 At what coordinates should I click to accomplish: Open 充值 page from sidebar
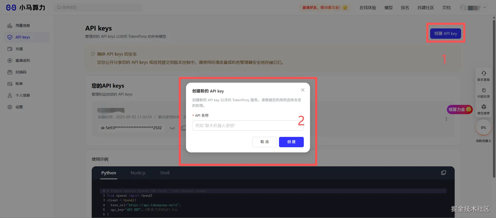click(27, 49)
